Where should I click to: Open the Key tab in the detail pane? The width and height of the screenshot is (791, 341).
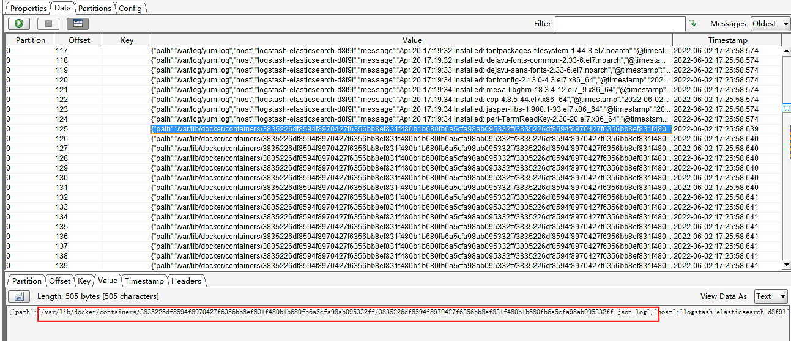84,280
